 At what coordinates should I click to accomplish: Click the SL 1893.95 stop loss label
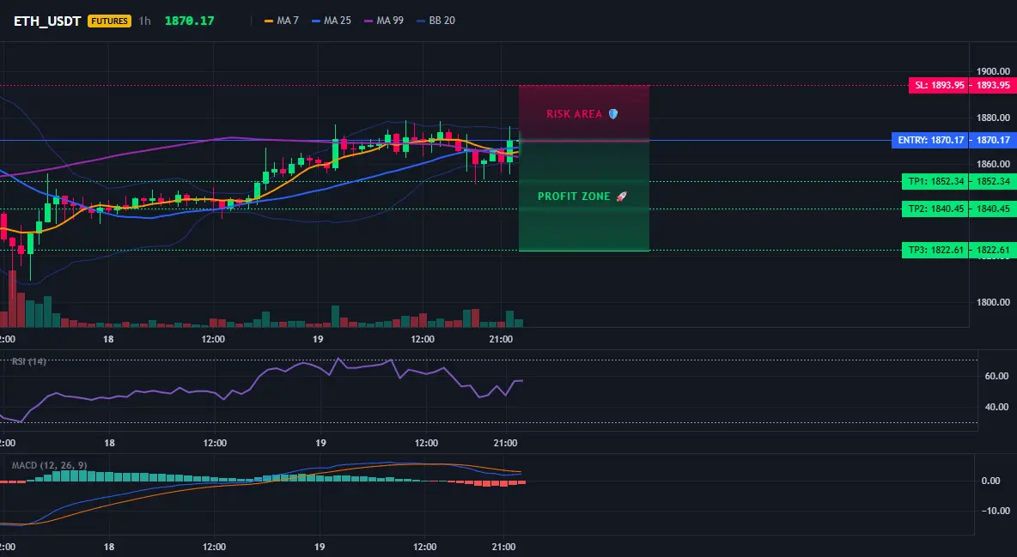tap(963, 85)
